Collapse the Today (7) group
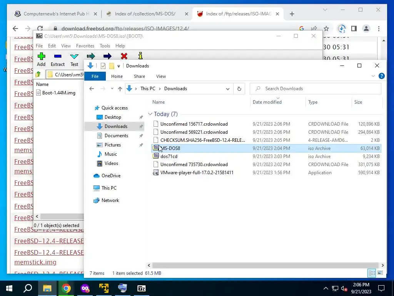This screenshot has height=296, width=394. pos(150,114)
